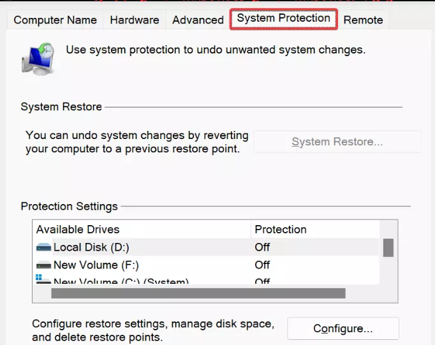Screen dimensions: 435x345
Task: Select Local Disk (D:) in drive list
Action: pyautogui.click(x=205, y=247)
